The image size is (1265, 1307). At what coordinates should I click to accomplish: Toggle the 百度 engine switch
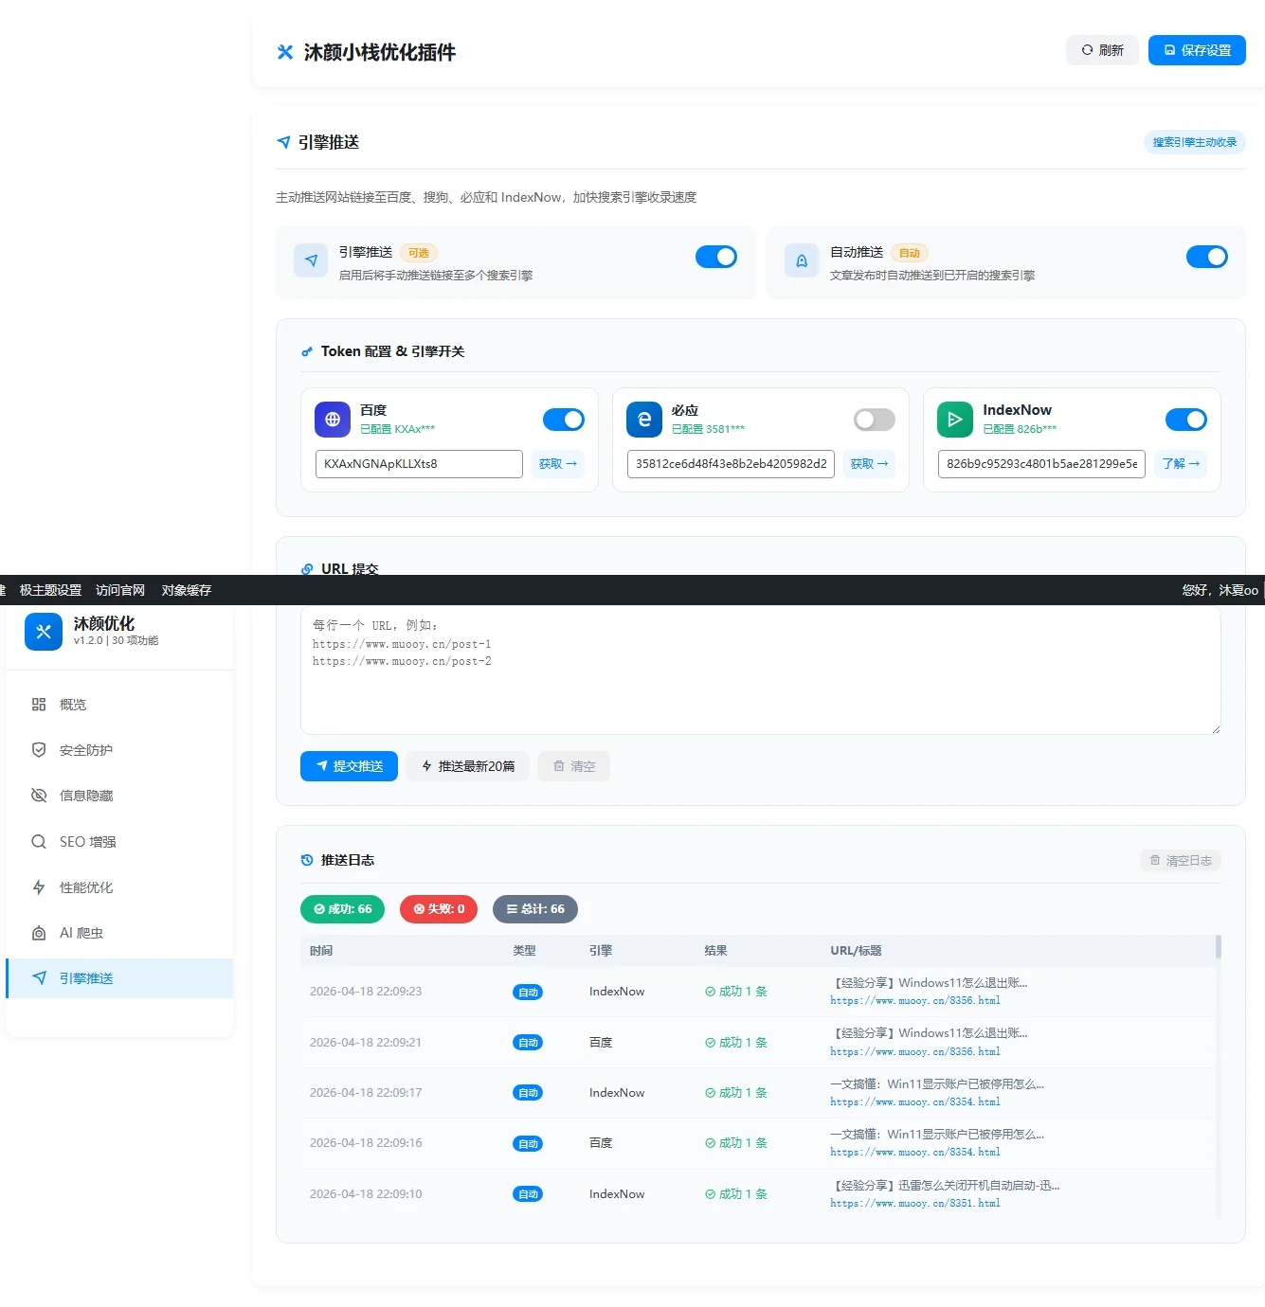[563, 420]
